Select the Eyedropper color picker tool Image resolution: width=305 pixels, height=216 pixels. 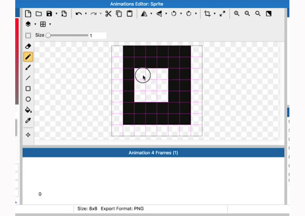click(x=28, y=121)
